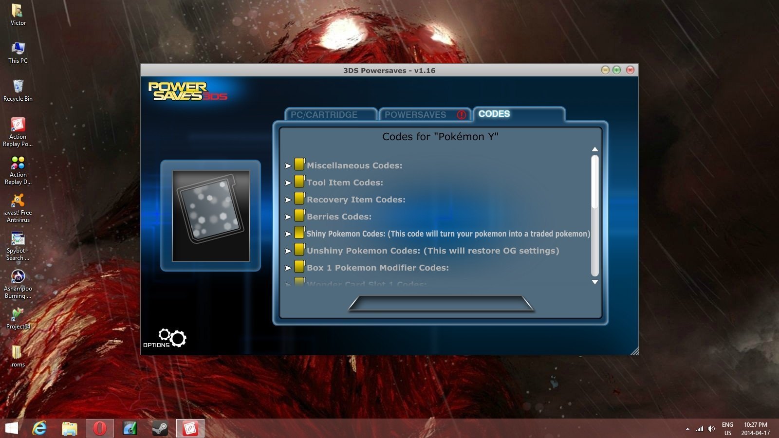Open the volume speaker tray icon
Viewport: 779px width, 438px height.
711,429
